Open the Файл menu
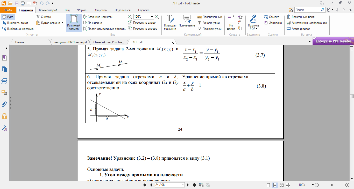The width and height of the screenshot is (354, 189). click(x=8, y=10)
